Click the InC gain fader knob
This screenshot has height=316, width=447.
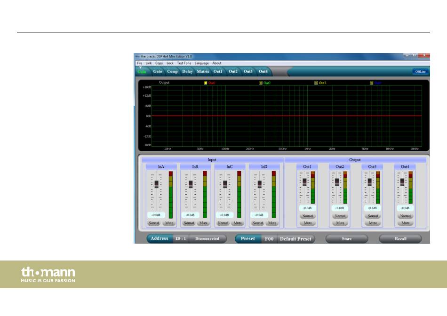pos(225,184)
